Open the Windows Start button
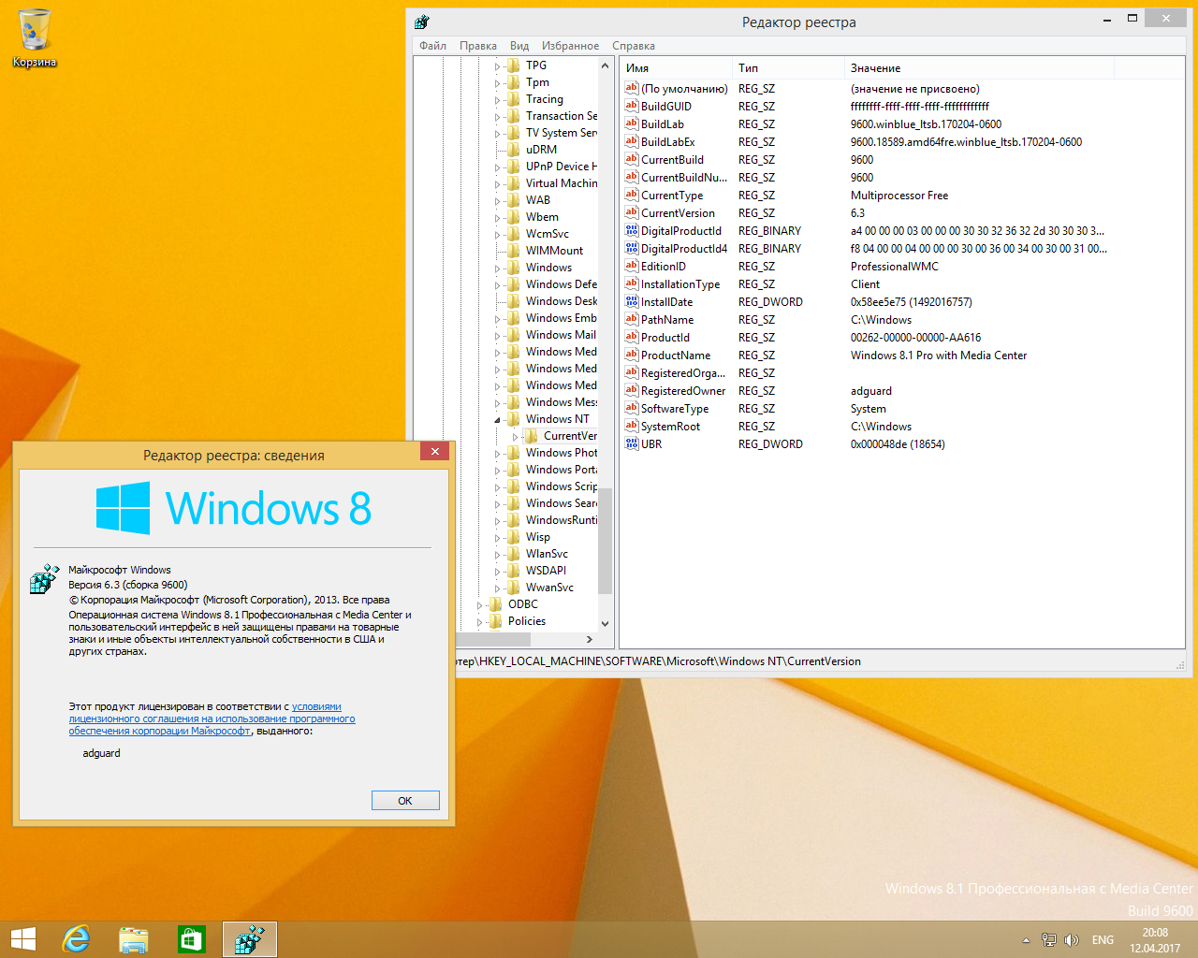The height and width of the screenshot is (958, 1198). click(22, 939)
